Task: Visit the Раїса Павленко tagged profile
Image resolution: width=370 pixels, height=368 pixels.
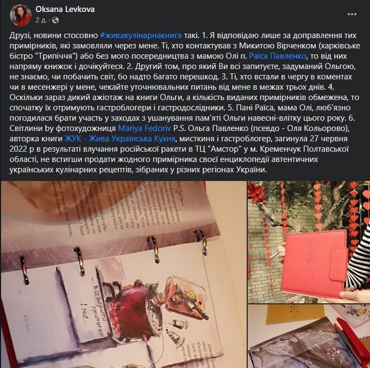Action: pyautogui.click(x=278, y=56)
